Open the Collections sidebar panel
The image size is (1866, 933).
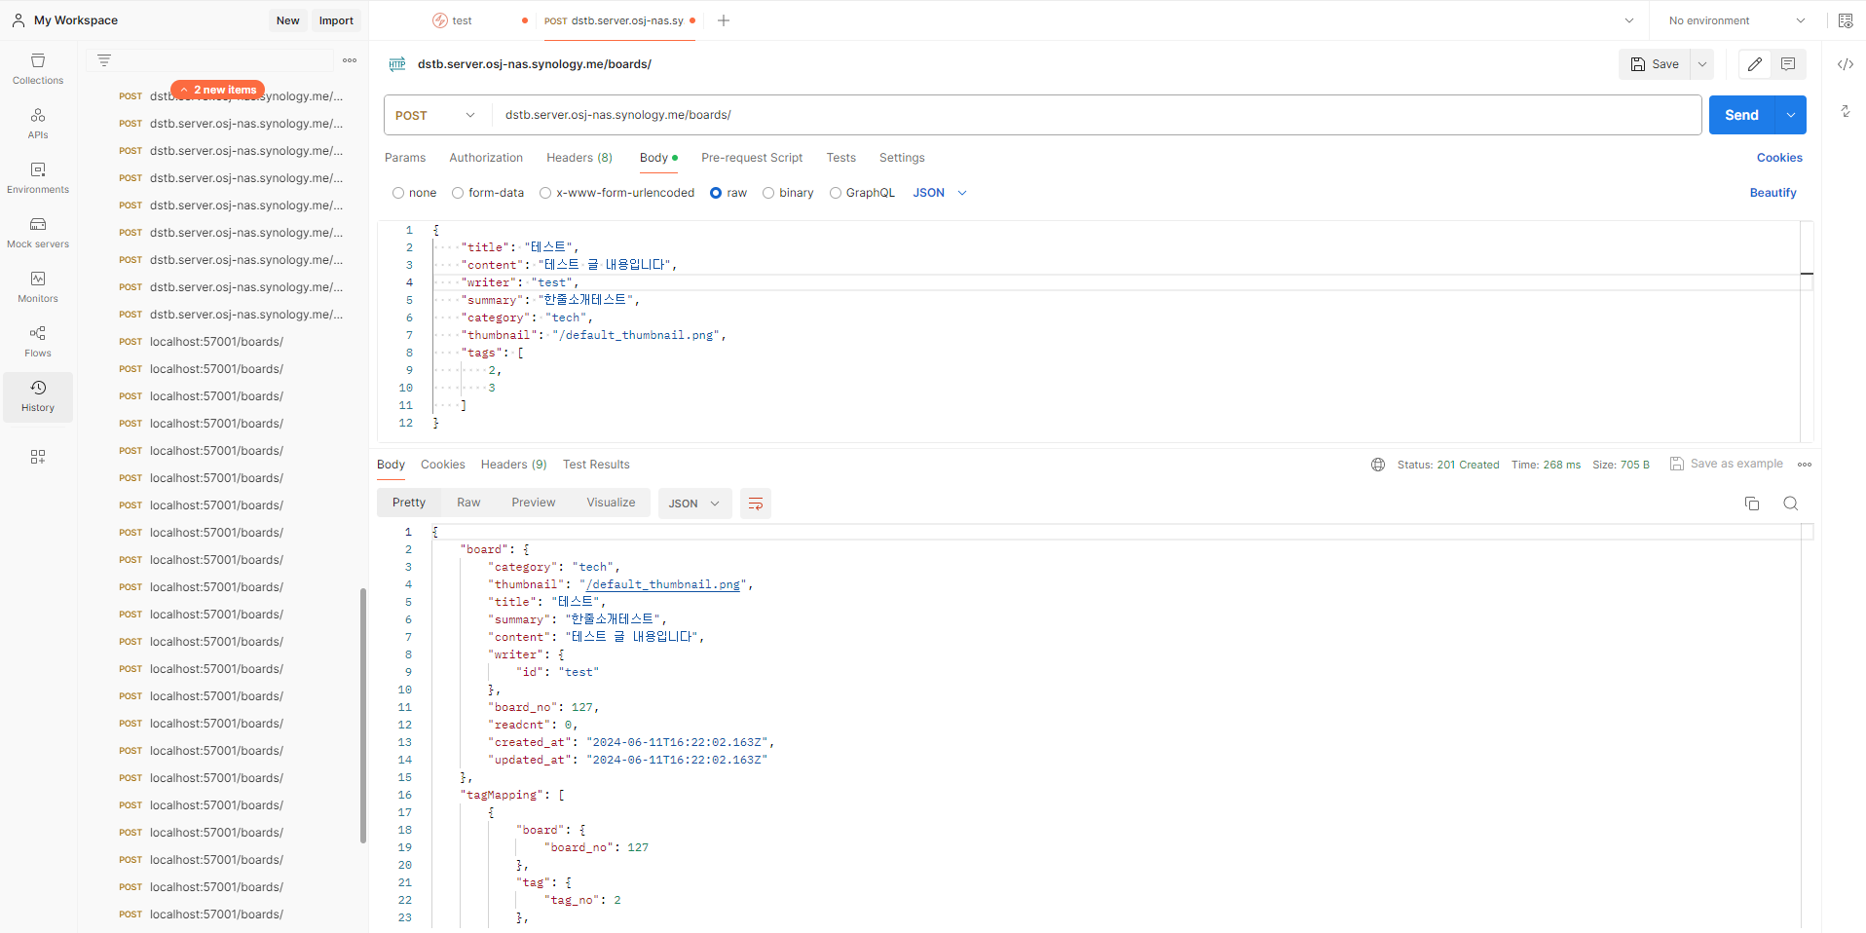click(x=38, y=69)
